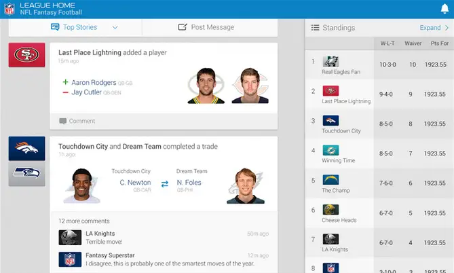Open the 49ers team badge beside Lightning story
The width and height of the screenshot is (454, 273).
26,55
